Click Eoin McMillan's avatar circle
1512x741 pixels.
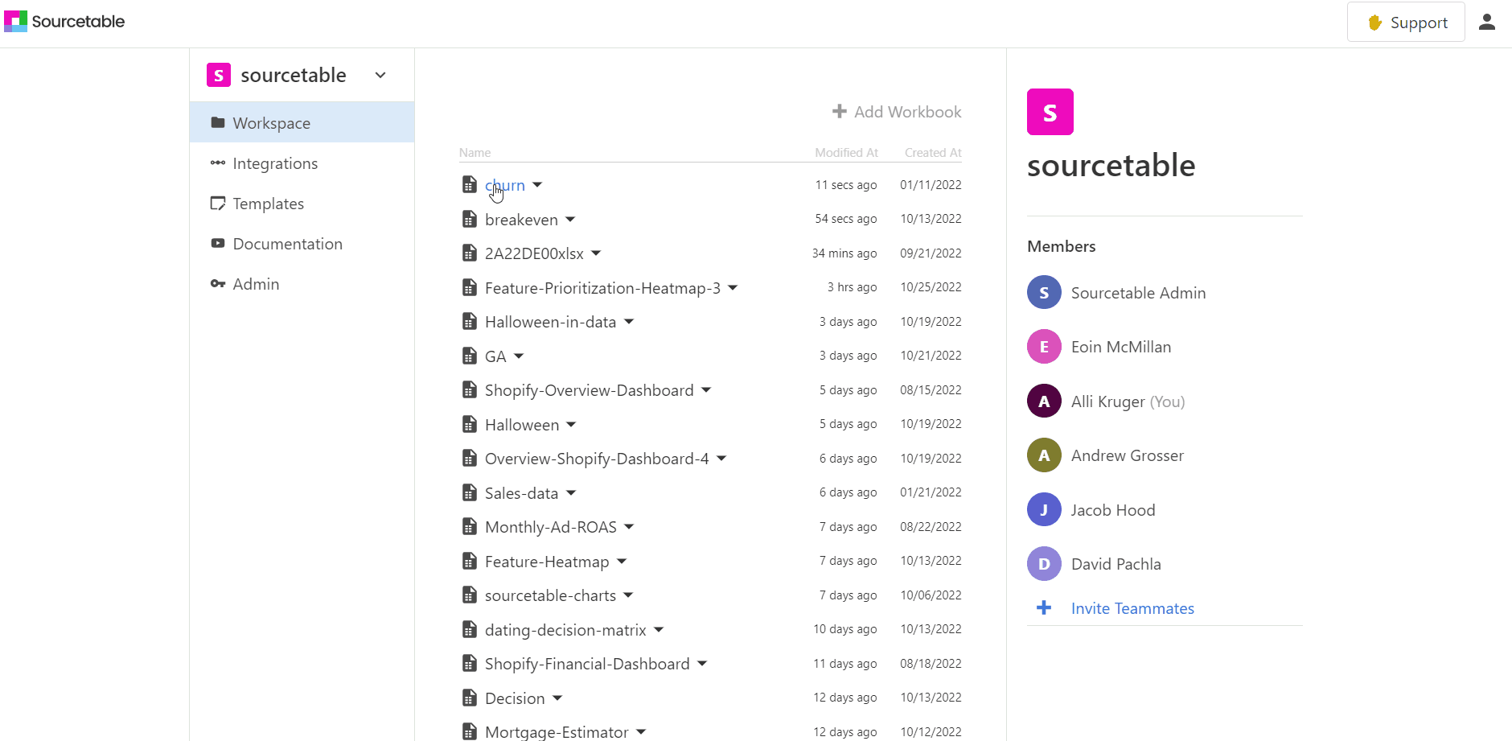click(x=1043, y=346)
